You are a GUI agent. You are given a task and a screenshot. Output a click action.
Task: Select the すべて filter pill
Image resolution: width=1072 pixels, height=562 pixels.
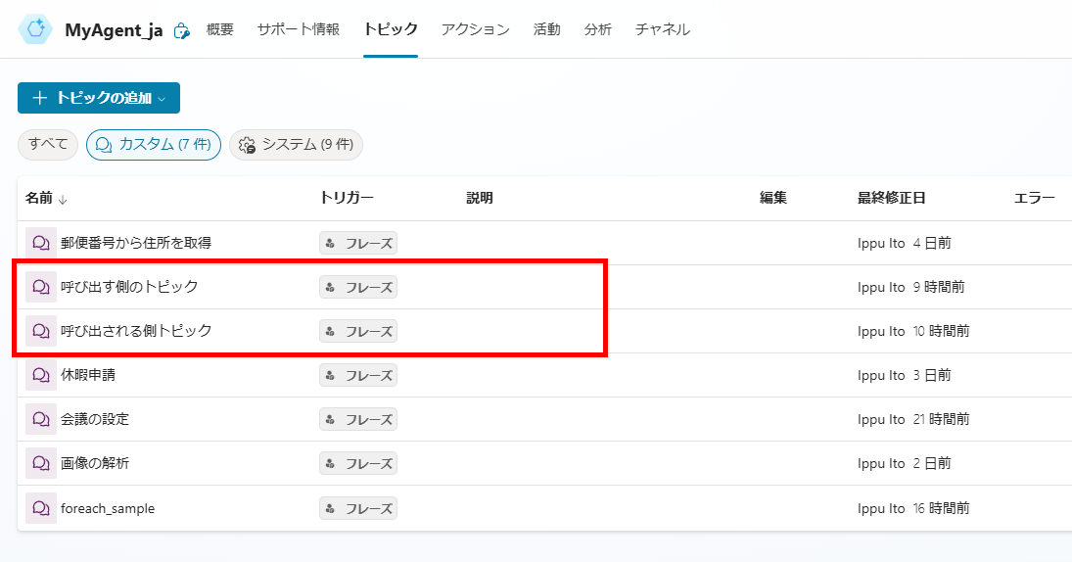point(48,145)
